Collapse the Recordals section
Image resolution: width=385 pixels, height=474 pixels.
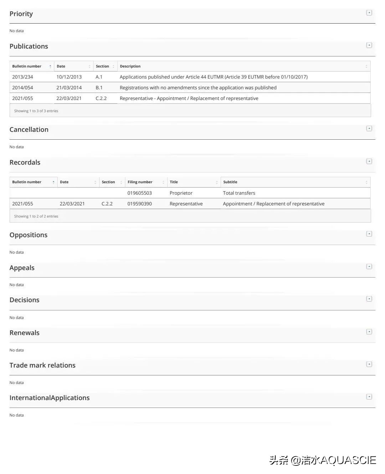point(369,161)
